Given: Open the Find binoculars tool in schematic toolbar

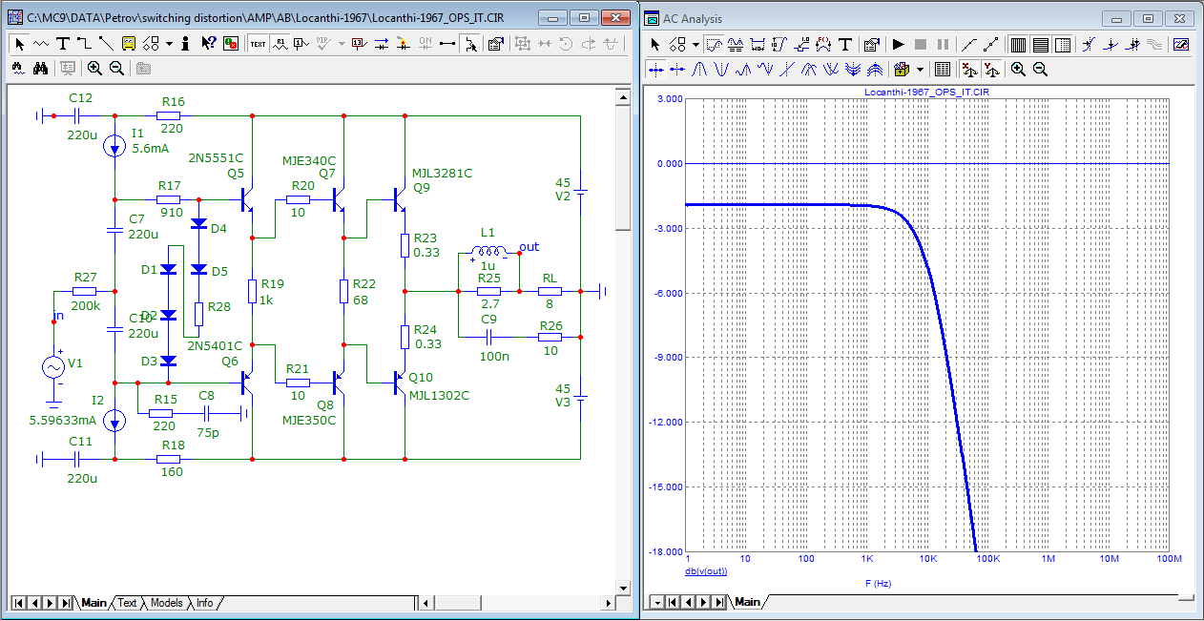Looking at the screenshot, I should (41, 69).
